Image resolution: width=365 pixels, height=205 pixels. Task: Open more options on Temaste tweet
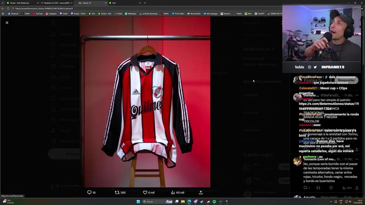[x=357, y=159]
